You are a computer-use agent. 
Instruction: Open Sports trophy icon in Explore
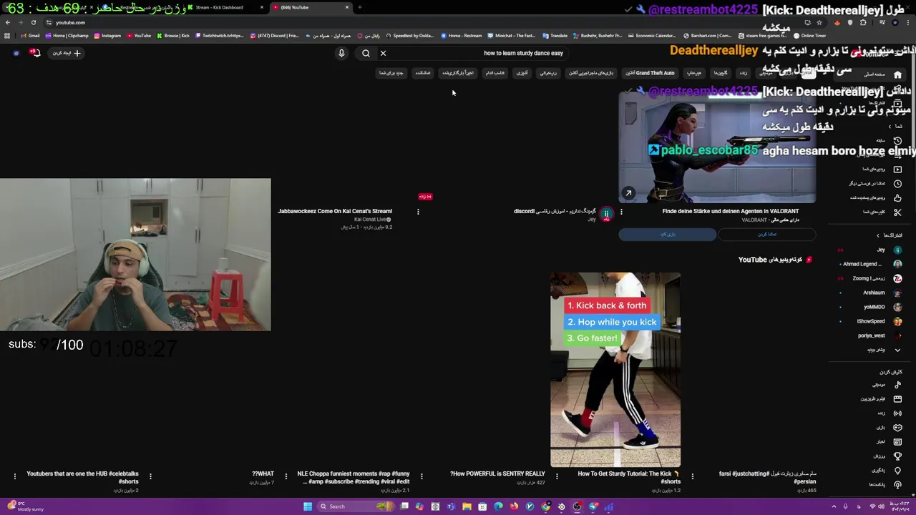click(897, 456)
